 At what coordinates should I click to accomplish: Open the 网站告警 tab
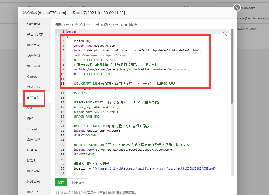(33, 192)
